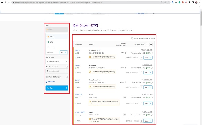Viewport: 202px width, 125px height.
Task: Click the zoom magnifier icon in address bar
Action: pos(162,2)
